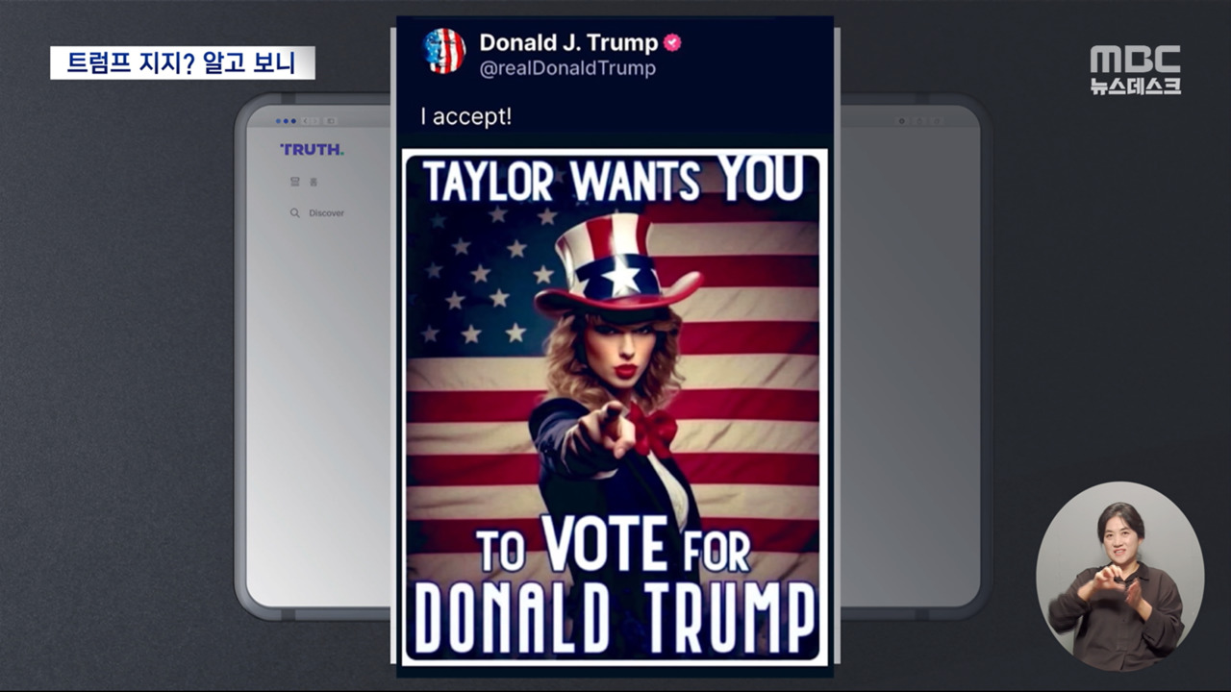The image size is (1231, 692).
Task: Click the Discover search magnifier icon
Action: click(x=295, y=213)
